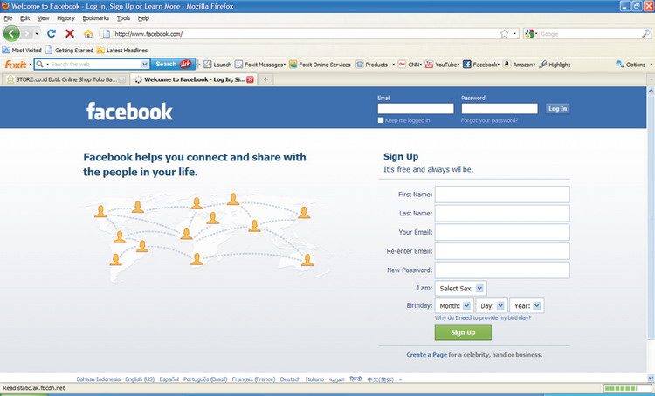Open the Tools menu
This screenshot has height=396, width=655.
(123, 18)
